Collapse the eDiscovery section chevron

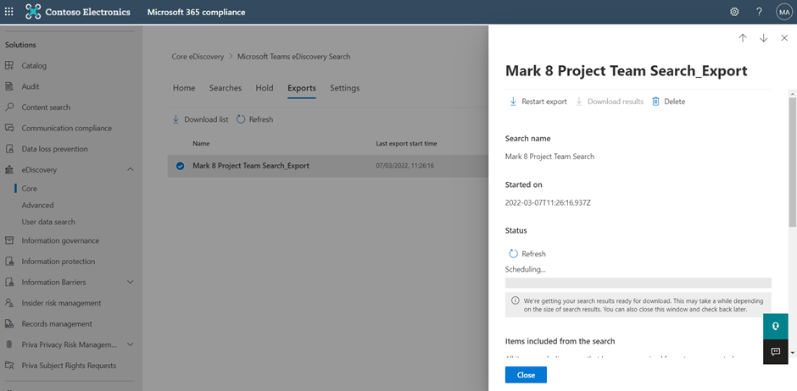coord(130,169)
